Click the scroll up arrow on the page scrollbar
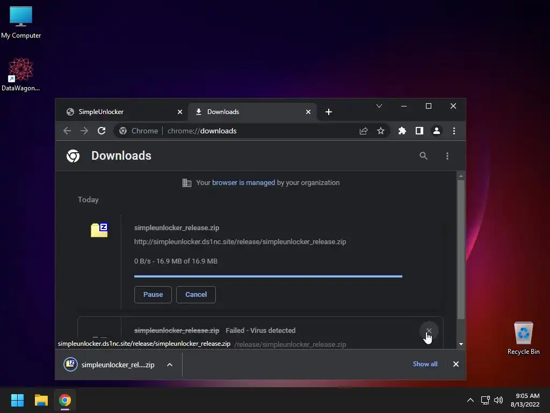 (x=461, y=176)
